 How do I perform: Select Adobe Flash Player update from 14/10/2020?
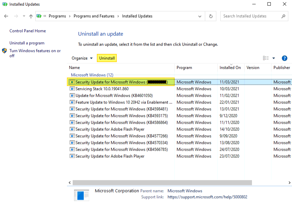[180, 129]
